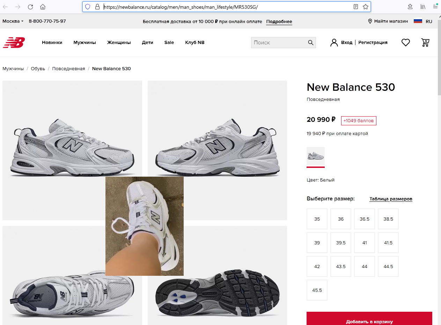
Task: Select size 35
Action: [317, 219]
